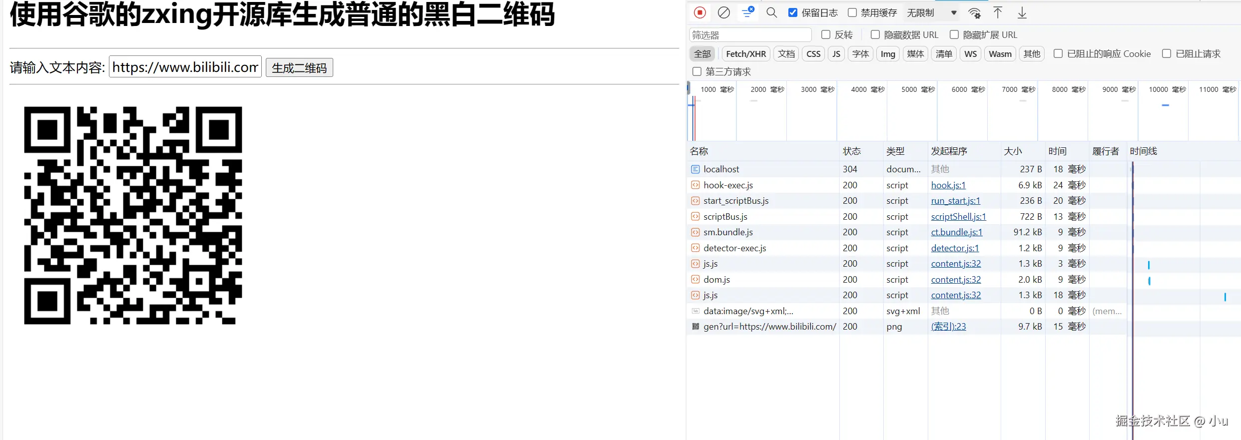Image resolution: width=1241 pixels, height=440 pixels.
Task: Check 已阻止的响应 Cookie
Action: 1058,53
